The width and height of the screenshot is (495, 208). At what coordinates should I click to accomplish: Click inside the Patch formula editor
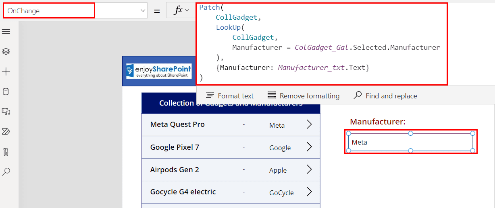pyautogui.click(x=322, y=44)
